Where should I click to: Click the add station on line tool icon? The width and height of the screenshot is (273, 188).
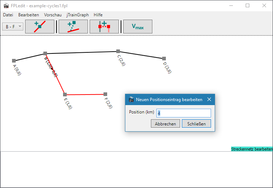coord(40,27)
